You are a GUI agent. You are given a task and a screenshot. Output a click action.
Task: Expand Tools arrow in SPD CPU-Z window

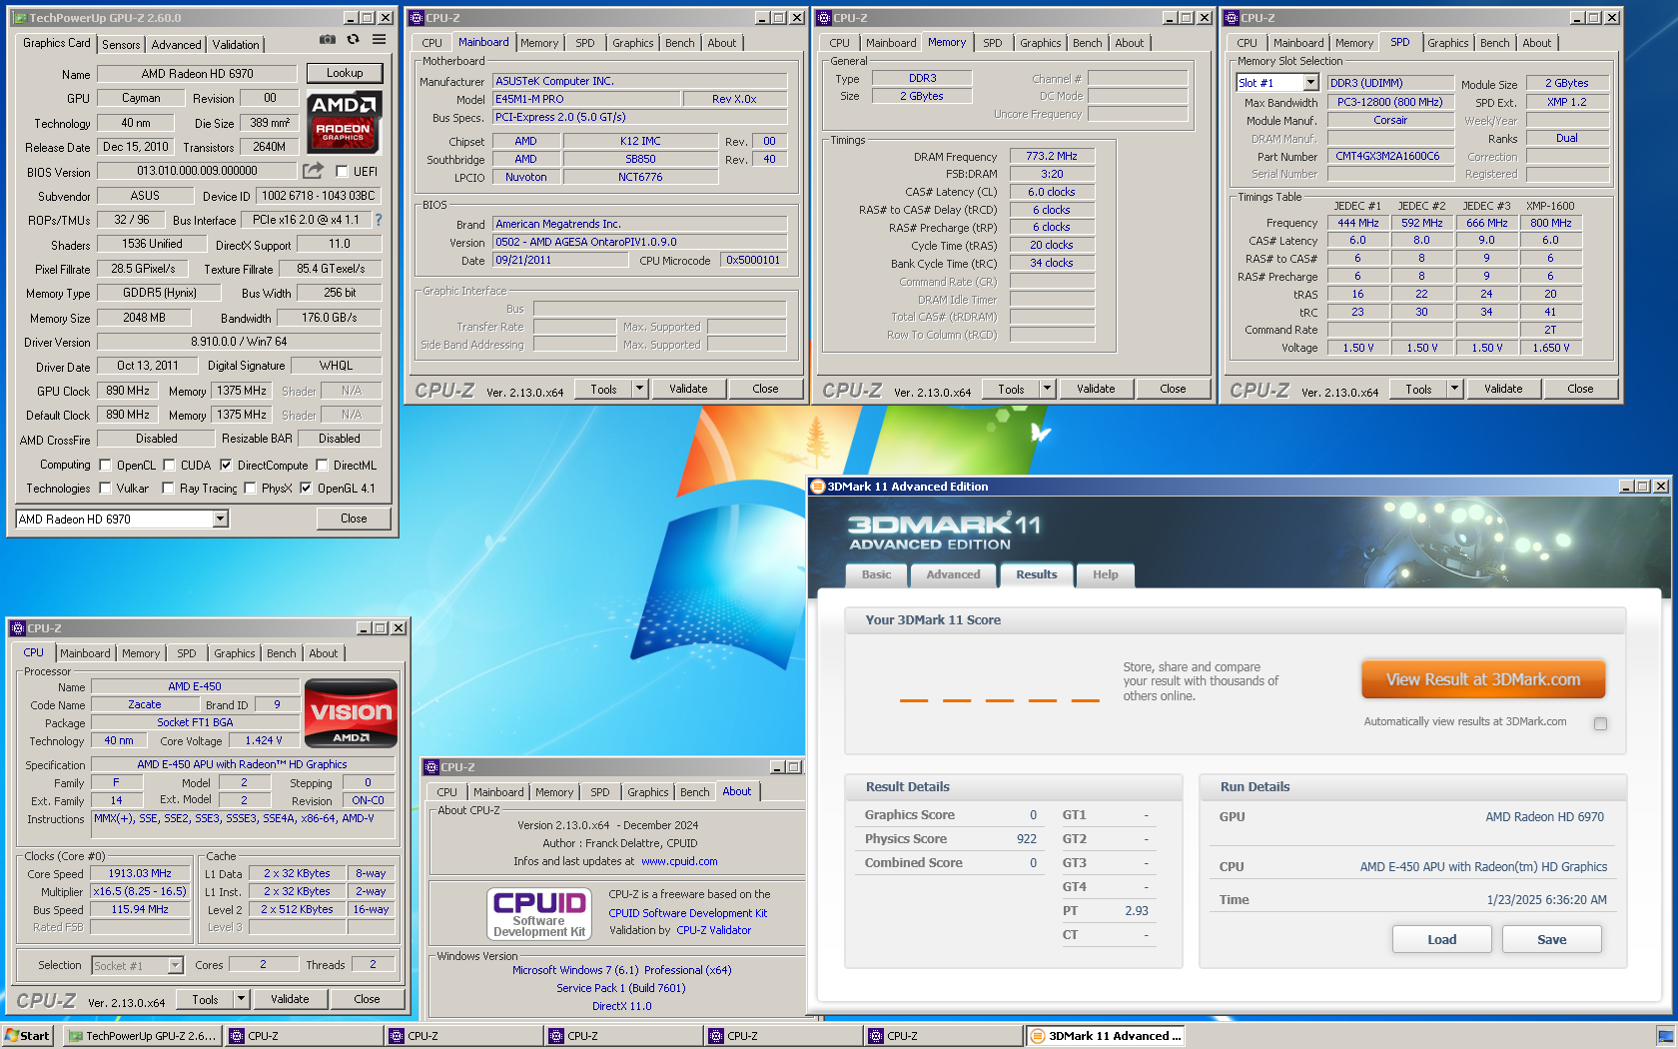tap(1454, 389)
